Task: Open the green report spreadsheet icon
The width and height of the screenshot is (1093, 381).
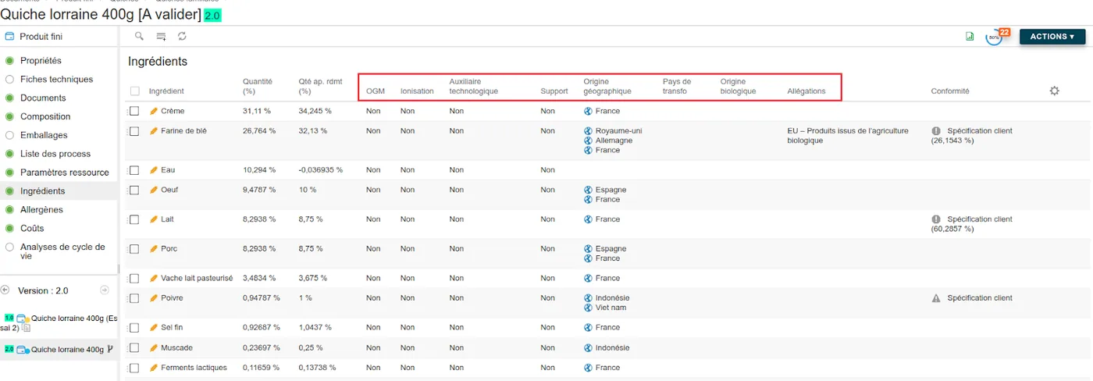Action: click(x=970, y=36)
